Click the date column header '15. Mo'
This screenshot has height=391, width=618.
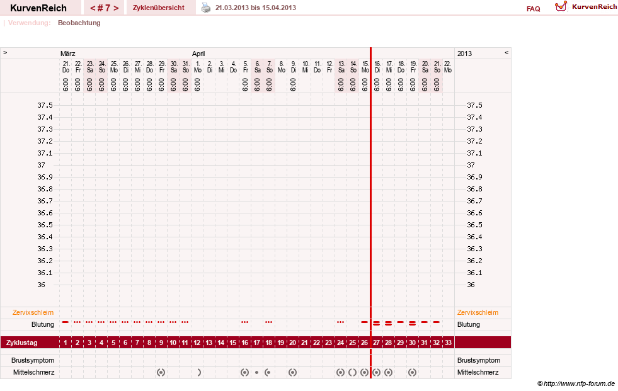(x=365, y=67)
